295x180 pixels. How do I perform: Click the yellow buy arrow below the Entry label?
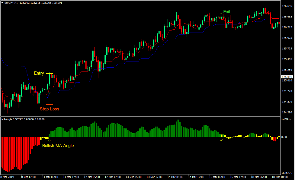tap(50, 93)
